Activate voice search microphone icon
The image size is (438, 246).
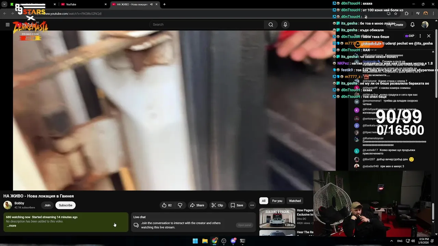[x=285, y=25]
